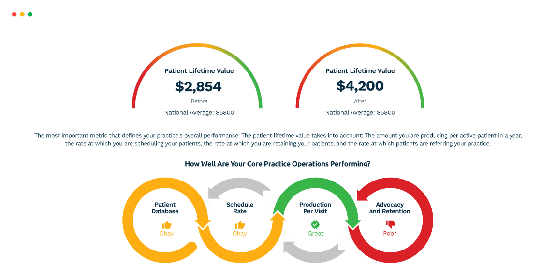Select the Patient Database label

tap(165, 208)
